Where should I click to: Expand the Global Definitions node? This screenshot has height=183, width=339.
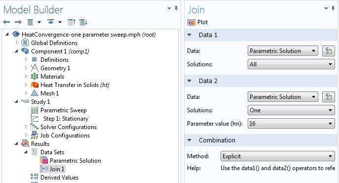[17, 43]
